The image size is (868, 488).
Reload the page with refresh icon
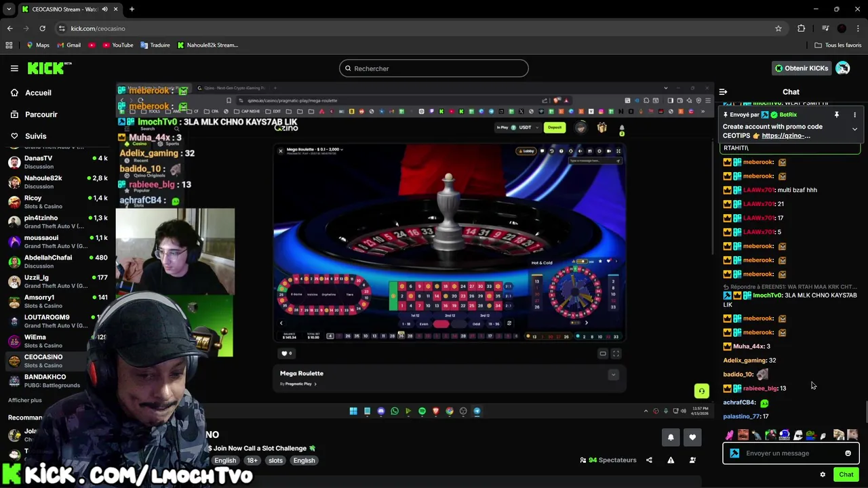pyautogui.click(x=42, y=28)
